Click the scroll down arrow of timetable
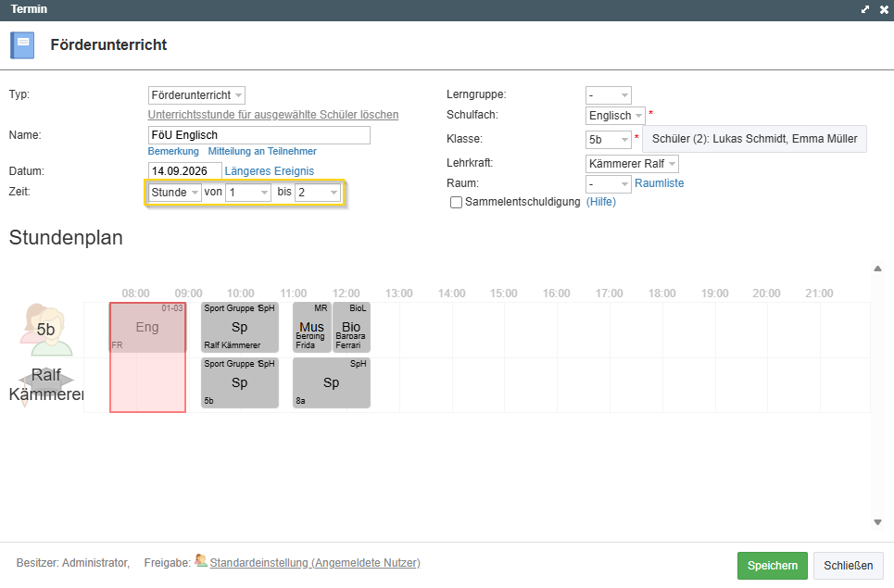894x588 pixels. pos(877,522)
